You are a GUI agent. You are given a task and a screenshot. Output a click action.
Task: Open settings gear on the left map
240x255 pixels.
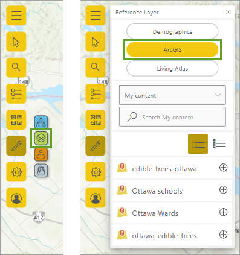tap(16, 172)
